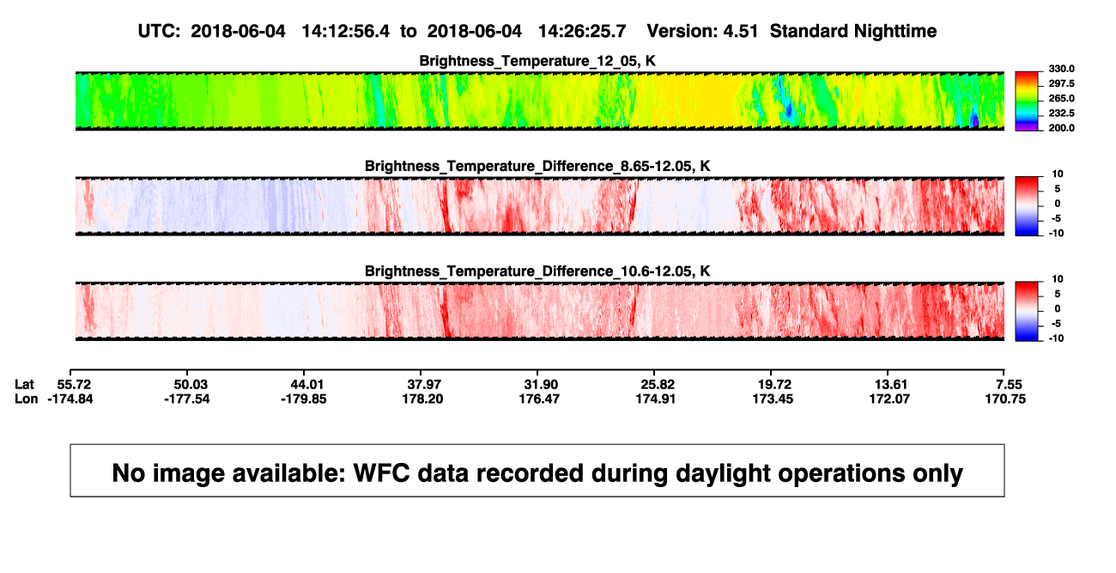Click longitude value 176.47
The image size is (1116, 573).
click(540, 399)
